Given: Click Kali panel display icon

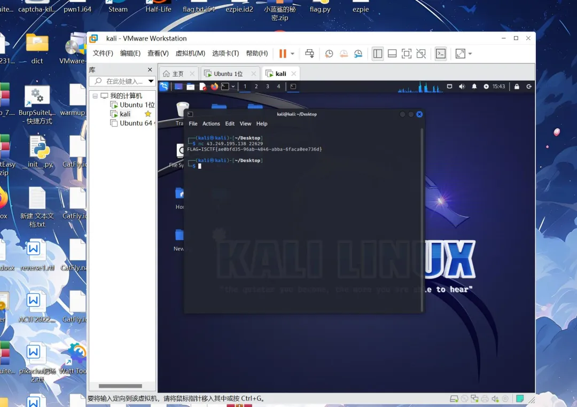Looking at the screenshot, I should click(x=449, y=87).
